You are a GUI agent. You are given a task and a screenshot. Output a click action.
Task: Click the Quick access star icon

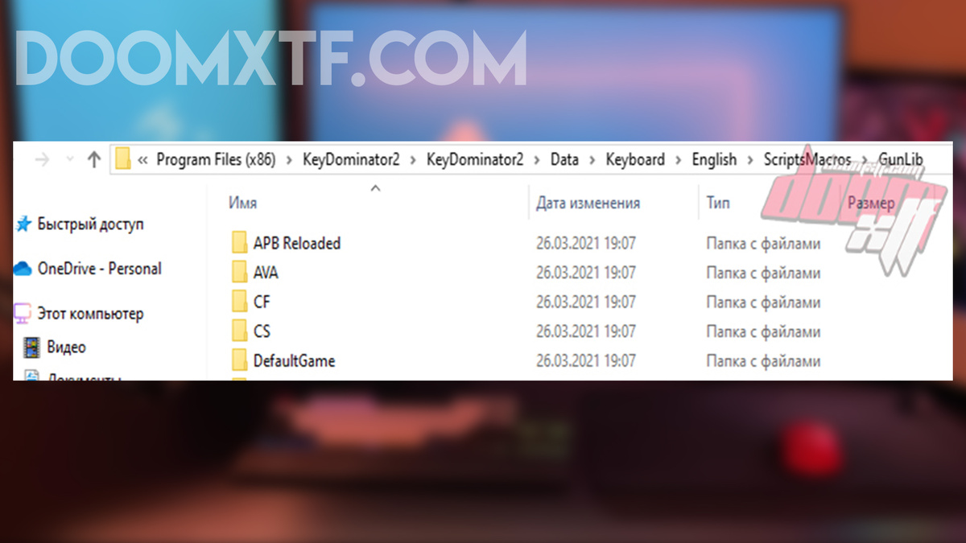pyautogui.click(x=24, y=224)
